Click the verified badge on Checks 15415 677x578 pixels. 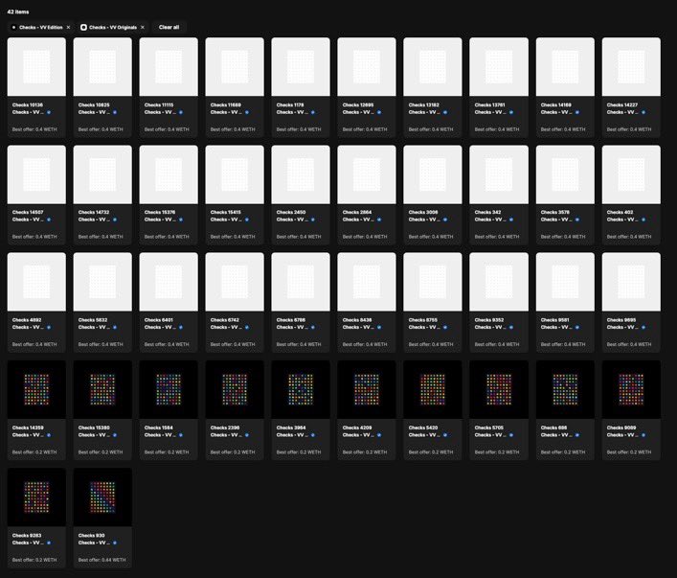coord(247,220)
